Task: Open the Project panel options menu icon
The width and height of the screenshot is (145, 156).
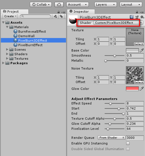Action: [x=63, y=12]
